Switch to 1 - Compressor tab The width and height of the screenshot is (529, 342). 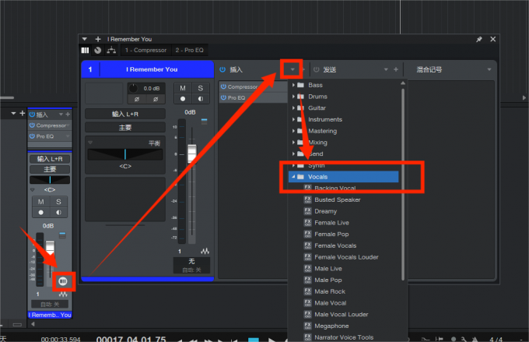[145, 51]
